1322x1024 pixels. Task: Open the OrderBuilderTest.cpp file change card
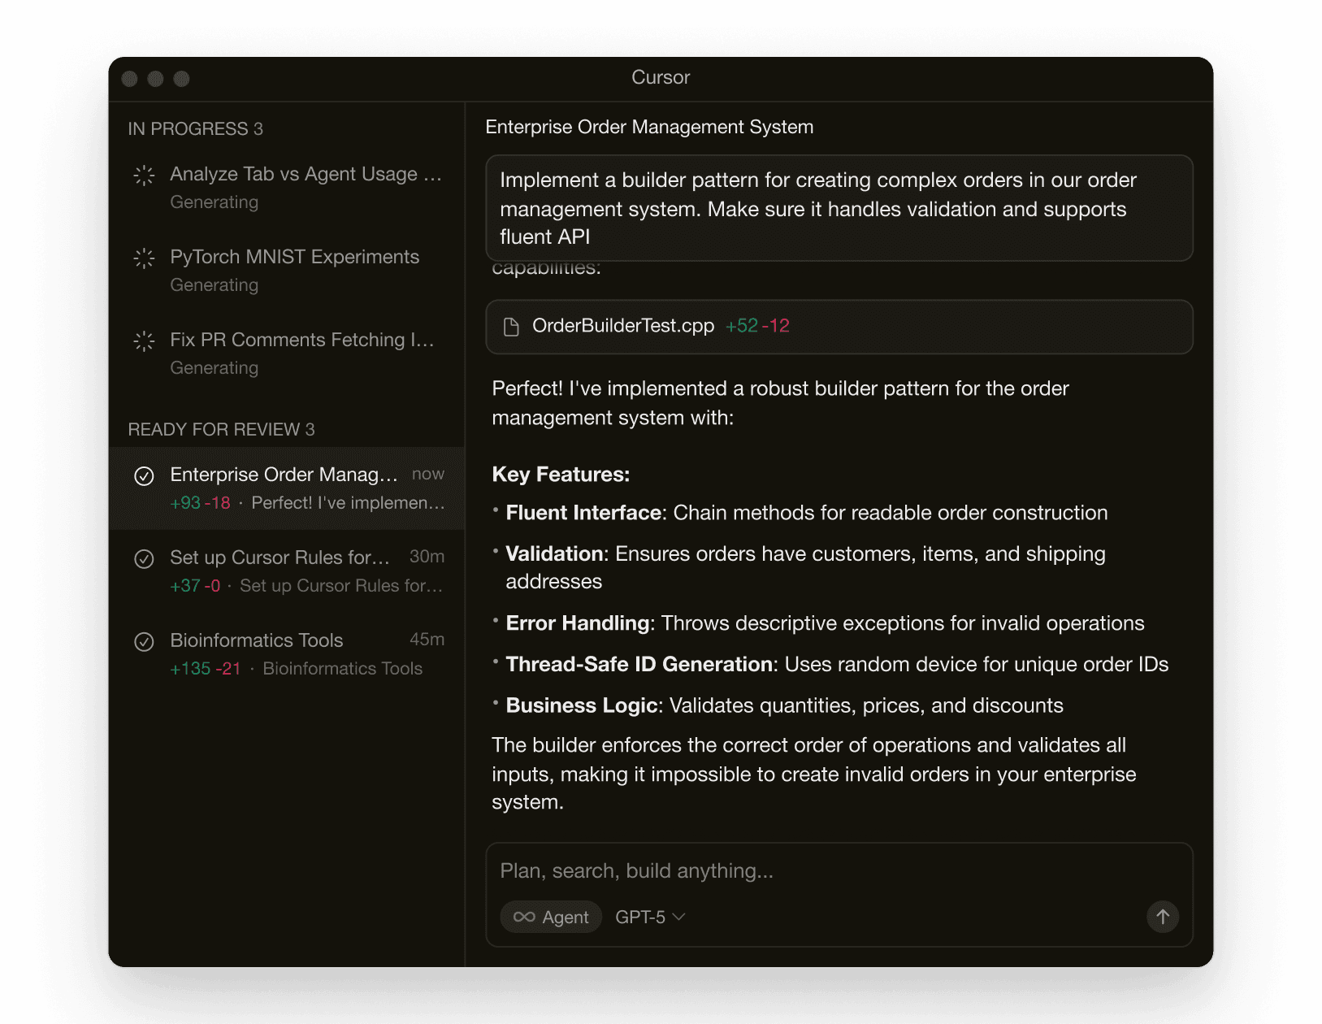839,327
